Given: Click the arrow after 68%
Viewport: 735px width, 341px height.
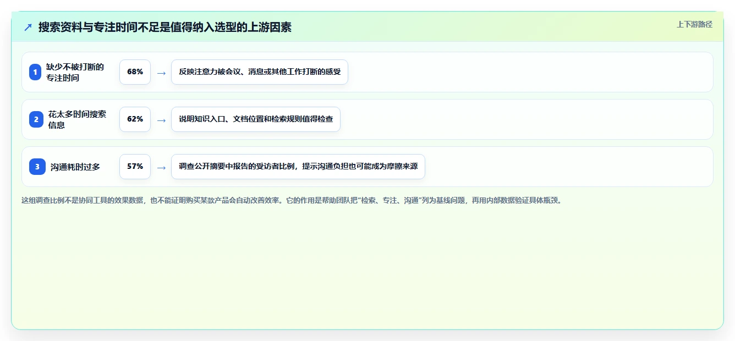Looking at the screenshot, I should point(161,73).
